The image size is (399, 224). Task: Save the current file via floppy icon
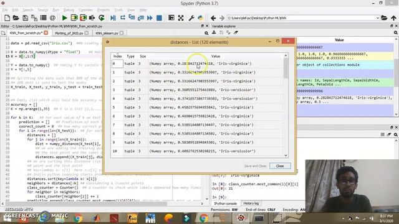point(25,18)
